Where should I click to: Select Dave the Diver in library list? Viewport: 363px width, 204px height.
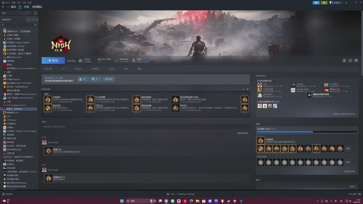pos(18,83)
